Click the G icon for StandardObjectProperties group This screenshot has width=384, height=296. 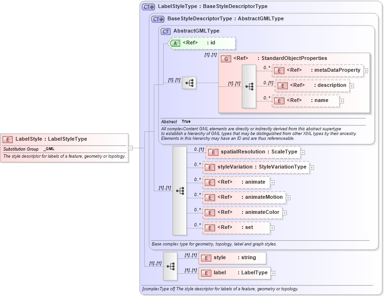[226, 58]
